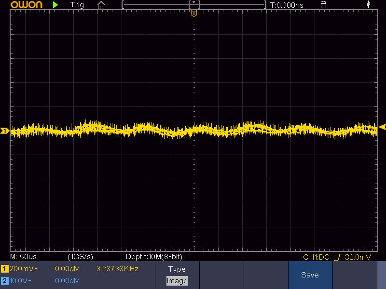Open the home icon in top bar
Image resolution: width=386 pixels, height=289 pixels.
click(101, 5)
